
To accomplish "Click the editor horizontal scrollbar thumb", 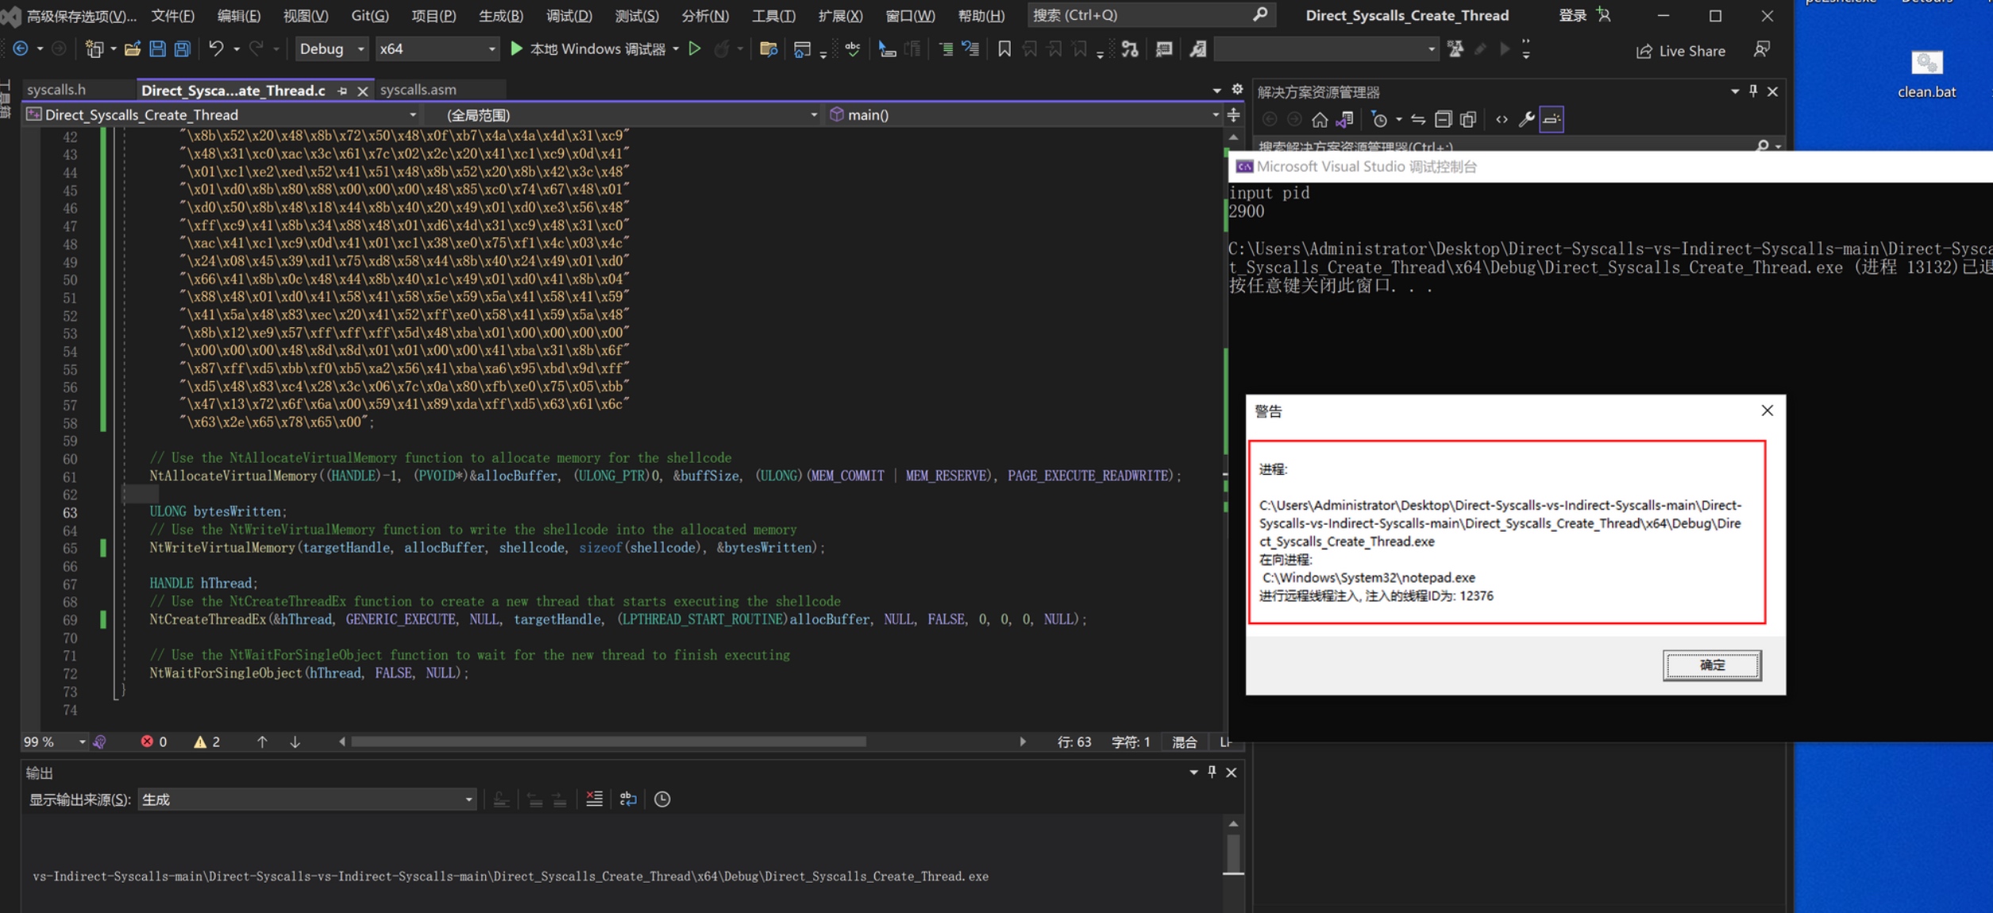I will pyautogui.click(x=608, y=742).
